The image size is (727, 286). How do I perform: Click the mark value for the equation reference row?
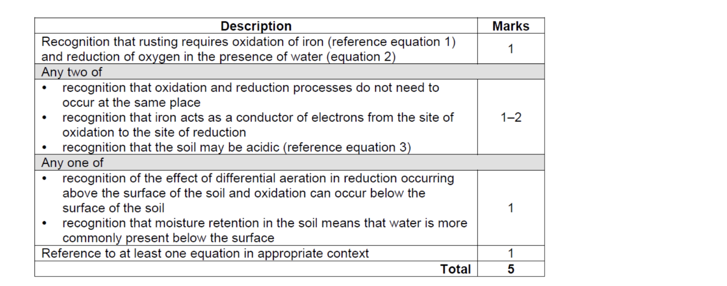510,254
